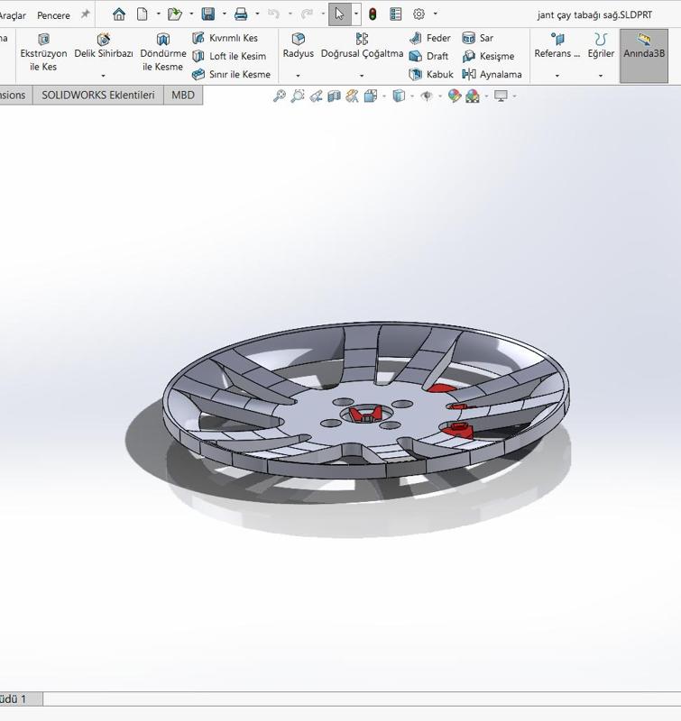Click Apply Scene icon

point(473,96)
